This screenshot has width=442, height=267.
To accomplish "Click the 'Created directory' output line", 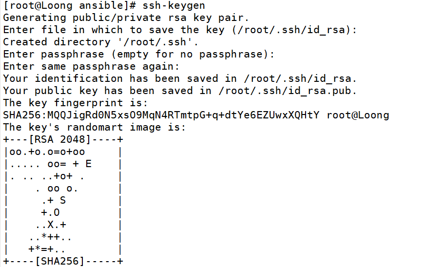I will click(101, 42).
